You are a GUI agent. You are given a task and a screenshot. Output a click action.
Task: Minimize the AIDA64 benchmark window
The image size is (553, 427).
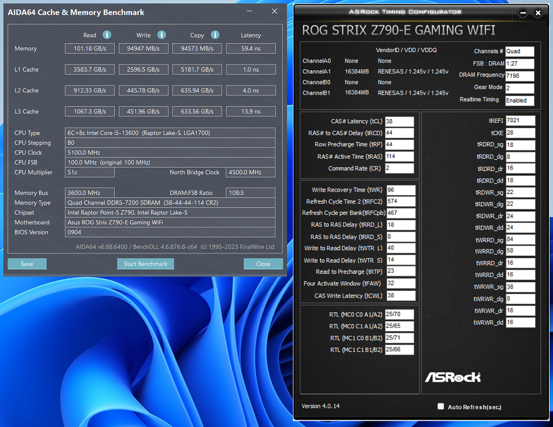point(249,11)
